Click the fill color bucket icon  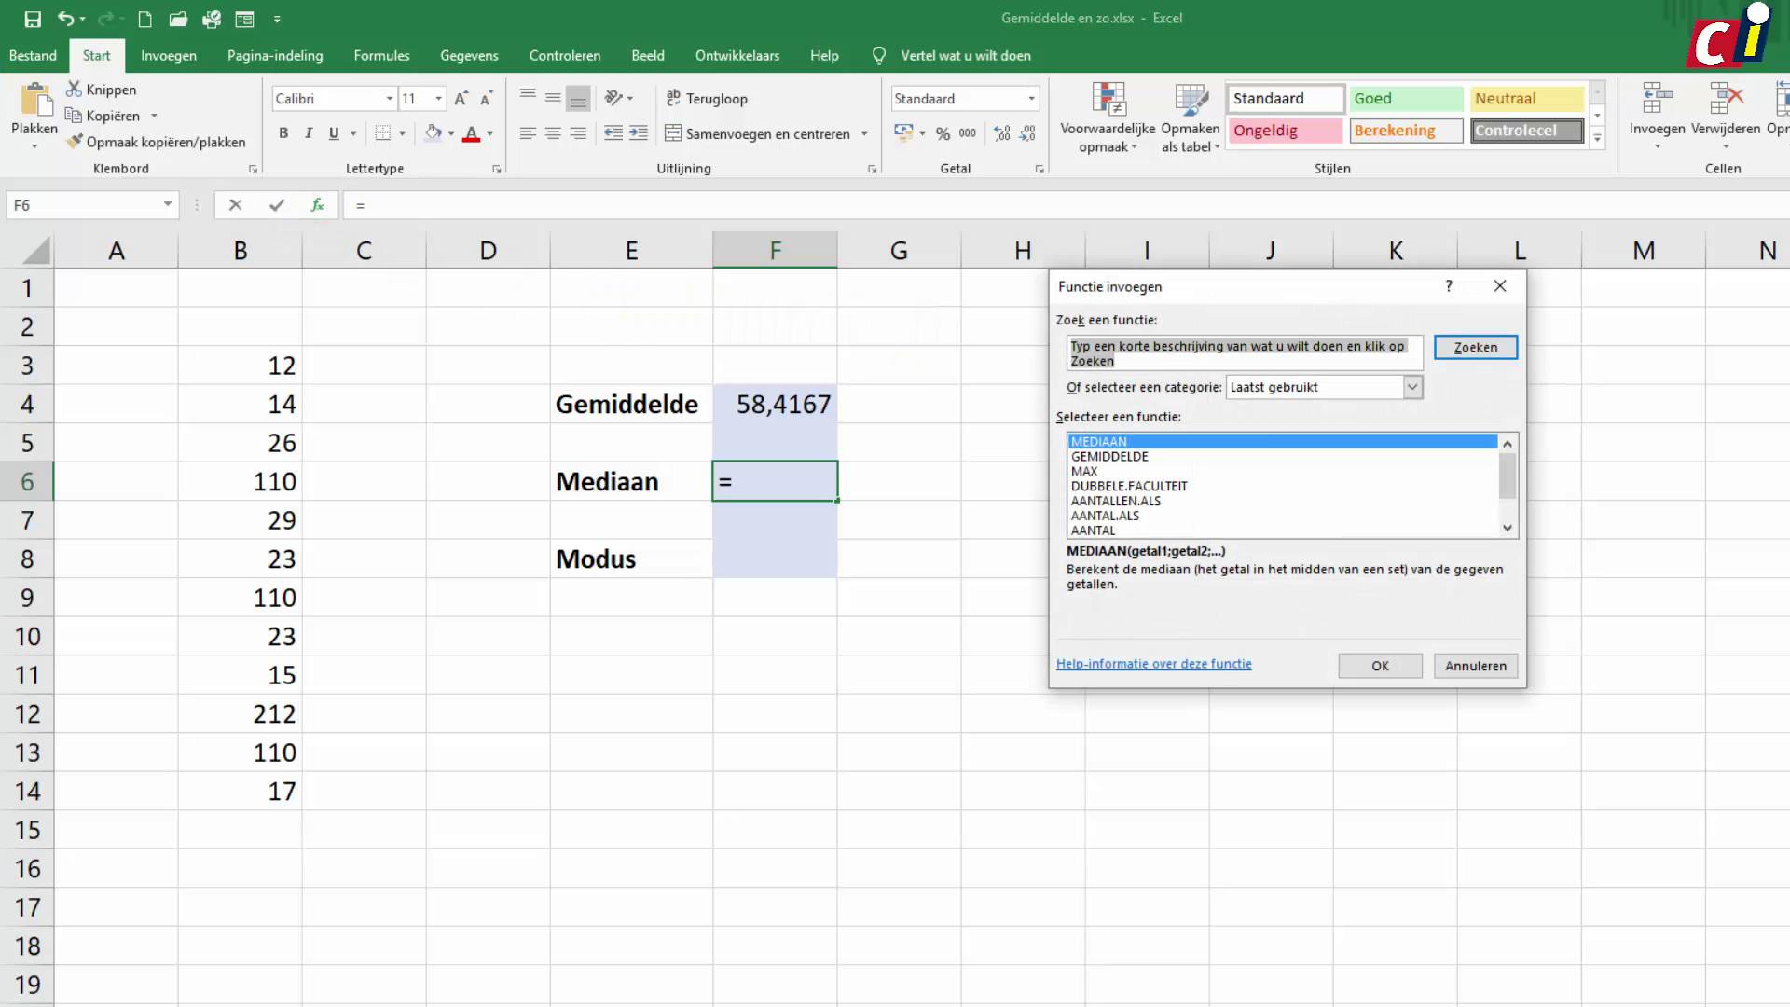click(x=433, y=133)
